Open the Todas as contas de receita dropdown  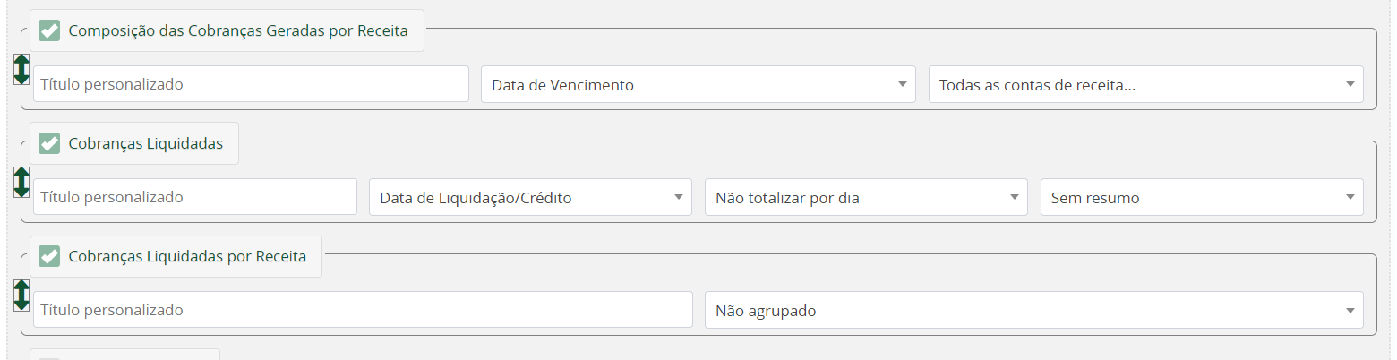point(1146,84)
